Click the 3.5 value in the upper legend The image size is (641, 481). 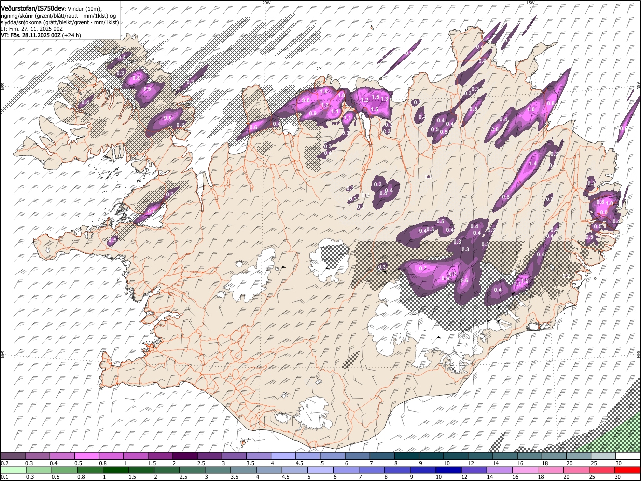[x=250, y=463]
